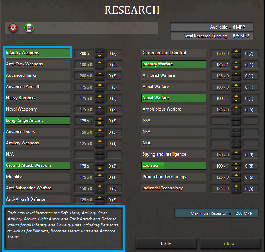The width and height of the screenshot is (265, 252).
Task: Click the up arrow for Command and Control
Action: click(236, 51)
